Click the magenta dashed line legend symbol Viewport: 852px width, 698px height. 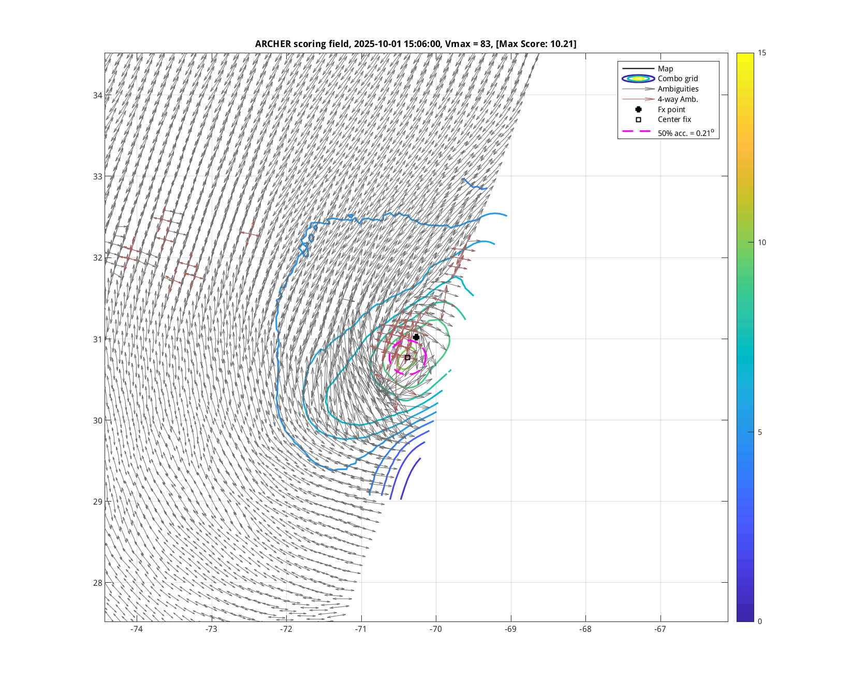click(637, 132)
